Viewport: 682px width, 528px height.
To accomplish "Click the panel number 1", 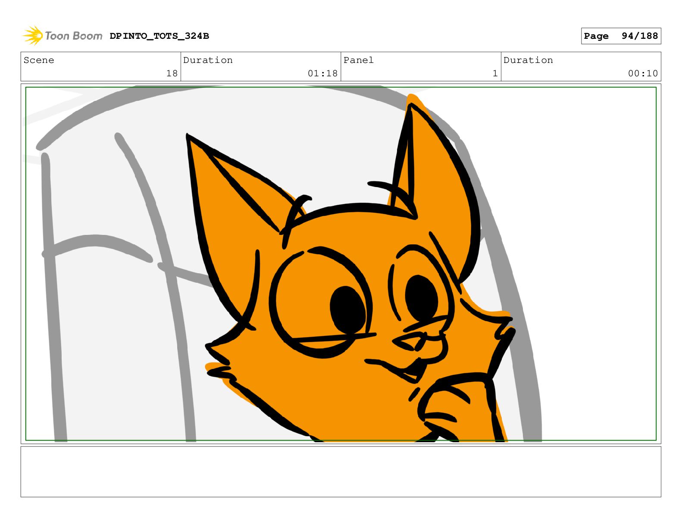I will 495,73.
